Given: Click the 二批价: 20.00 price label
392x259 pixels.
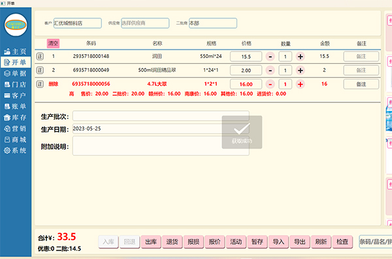Looking at the screenshot, I should pos(129,94).
